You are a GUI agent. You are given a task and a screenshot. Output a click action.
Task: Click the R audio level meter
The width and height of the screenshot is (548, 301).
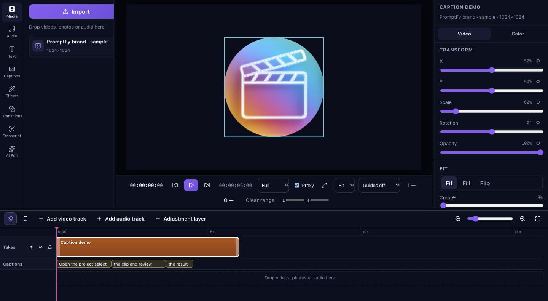pyautogui.click(x=319, y=200)
